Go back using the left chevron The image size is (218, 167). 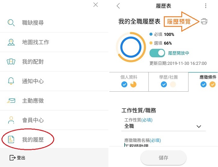coord(118,6)
